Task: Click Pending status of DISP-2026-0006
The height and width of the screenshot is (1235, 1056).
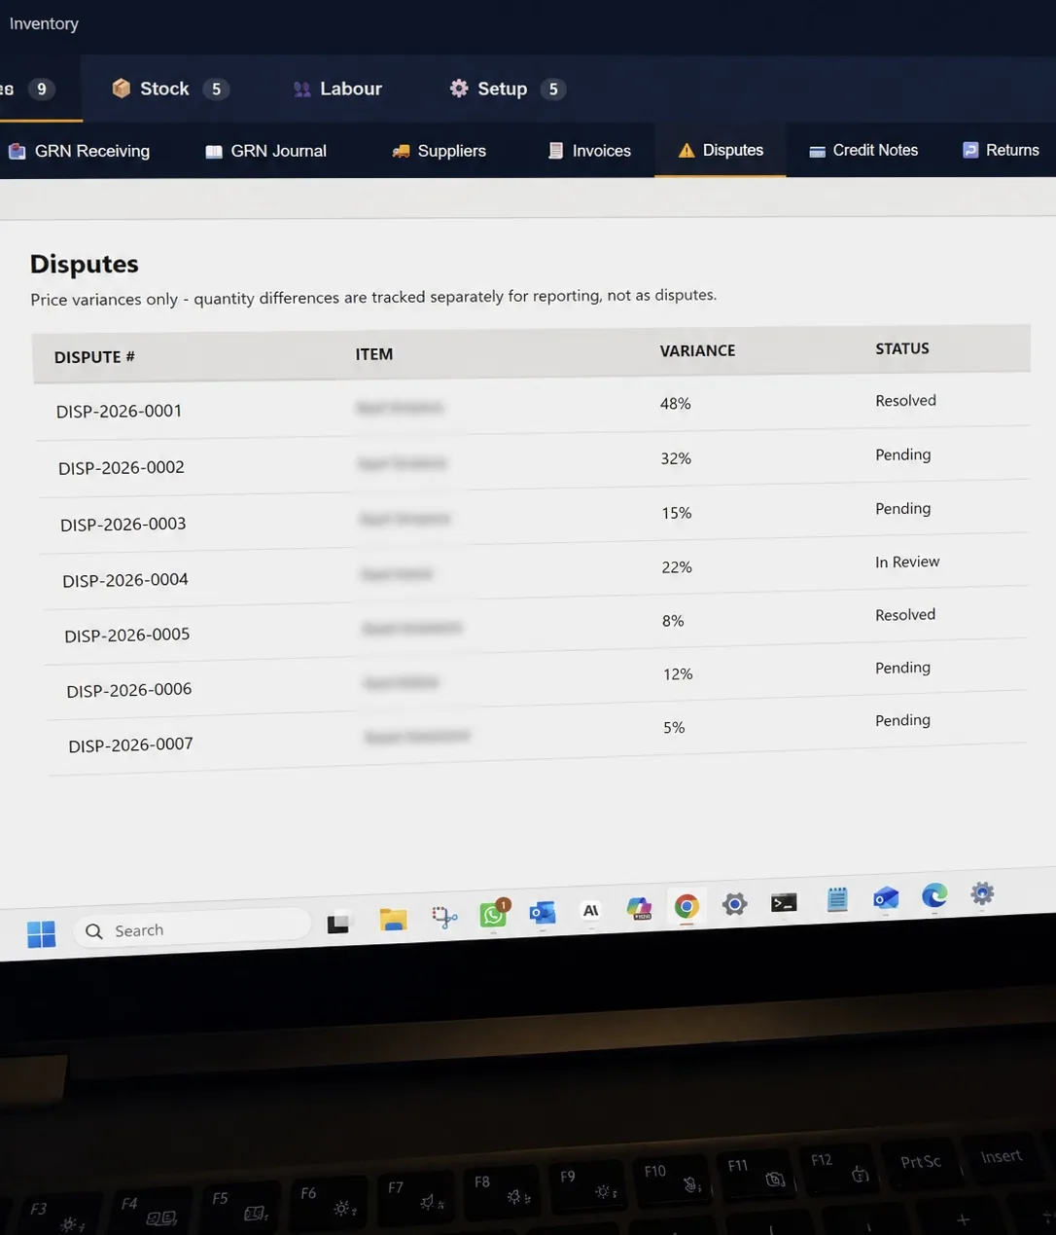Action: 902,668
